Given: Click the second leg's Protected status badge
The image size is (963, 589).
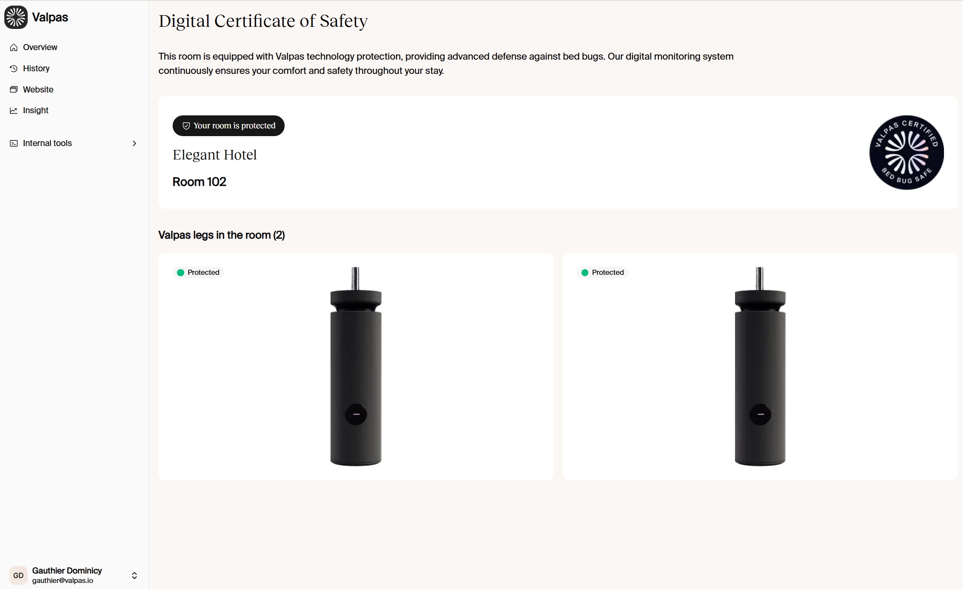Looking at the screenshot, I should pyautogui.click(x=603, y=273).
